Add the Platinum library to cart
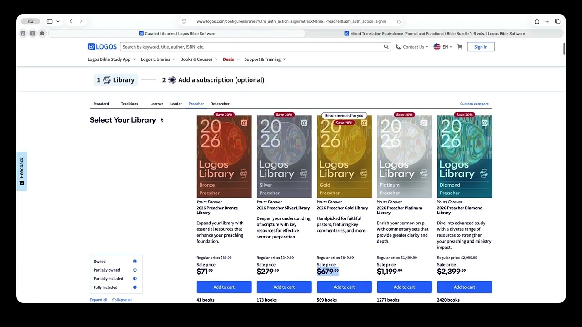This screenshot has height=327, width=582. tap(404, 287)
